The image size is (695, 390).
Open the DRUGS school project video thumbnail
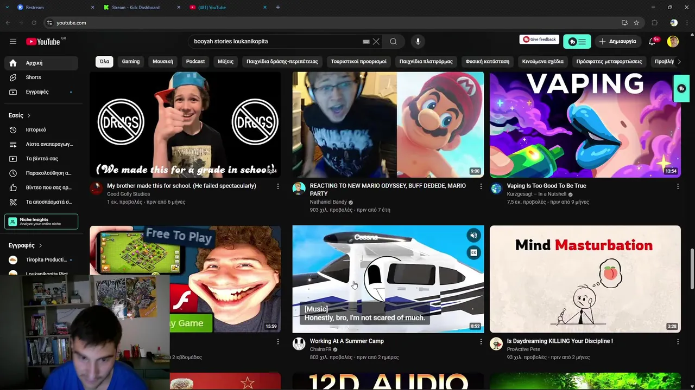tap(185, 125)
